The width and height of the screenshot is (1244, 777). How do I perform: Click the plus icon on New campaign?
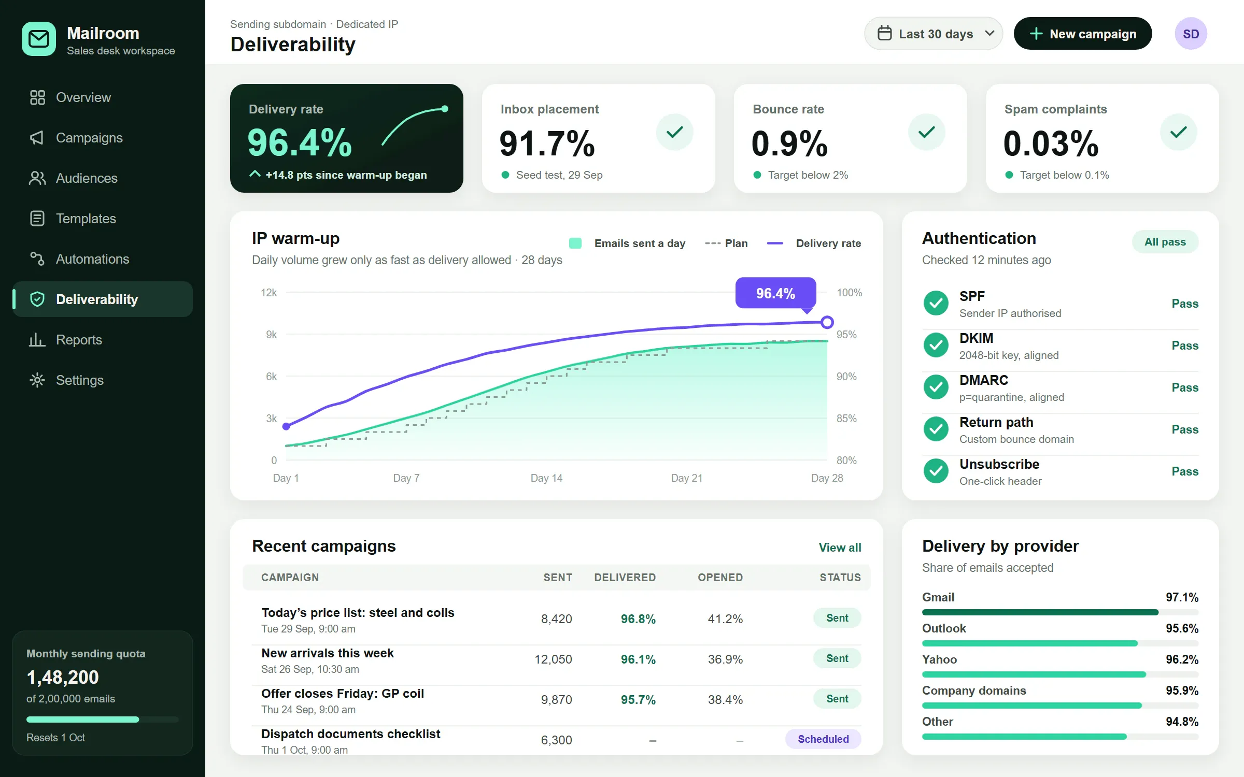click(1036, 34)
